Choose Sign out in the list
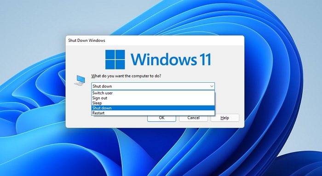 [153, 98]
